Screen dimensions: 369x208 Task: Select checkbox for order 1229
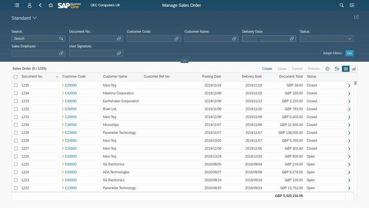(x=16, y=133)
